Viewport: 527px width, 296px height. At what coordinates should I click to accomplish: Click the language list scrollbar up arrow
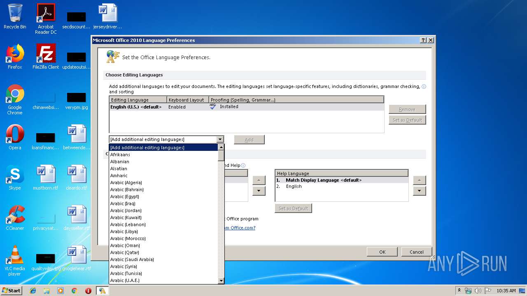tap(221, 148)
